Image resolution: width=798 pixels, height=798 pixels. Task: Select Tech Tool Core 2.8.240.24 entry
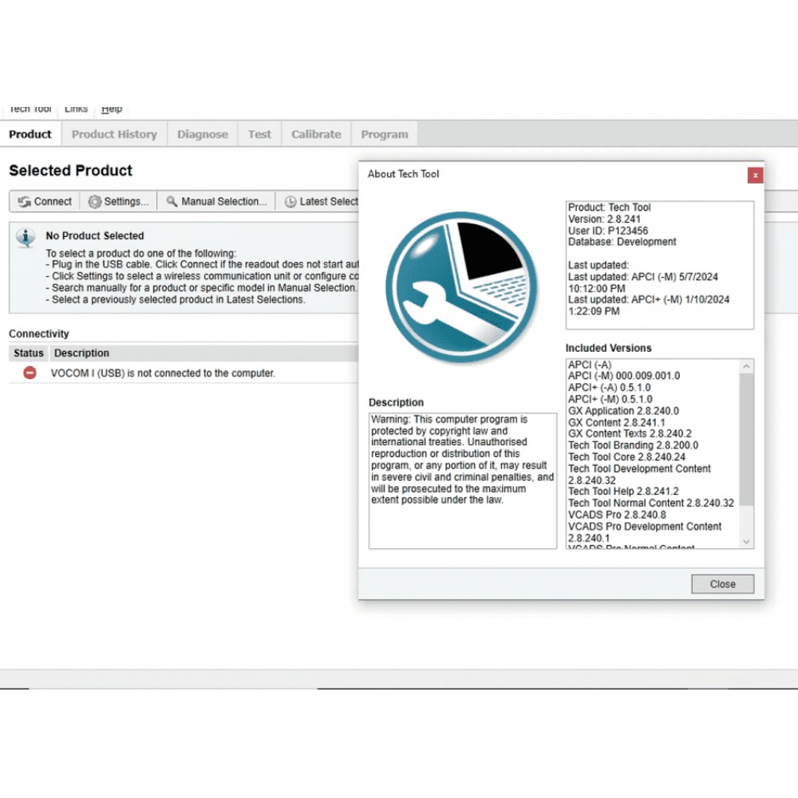coord(626,457)
